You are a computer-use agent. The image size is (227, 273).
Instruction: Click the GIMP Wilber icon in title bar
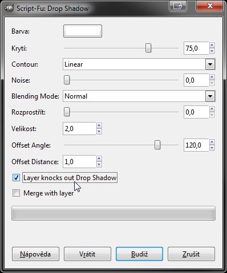[x=9, y=9]
